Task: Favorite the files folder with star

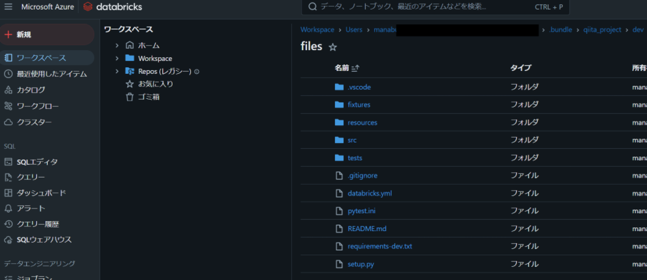Action: (332, 47)
